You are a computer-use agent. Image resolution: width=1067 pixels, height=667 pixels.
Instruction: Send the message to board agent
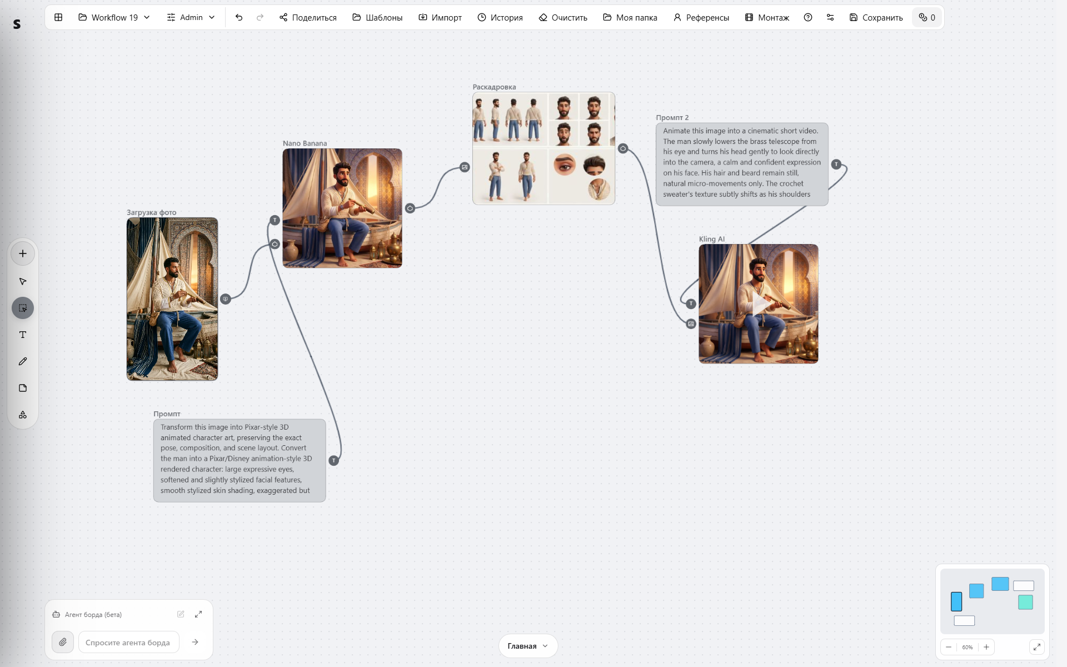point(195,642)
